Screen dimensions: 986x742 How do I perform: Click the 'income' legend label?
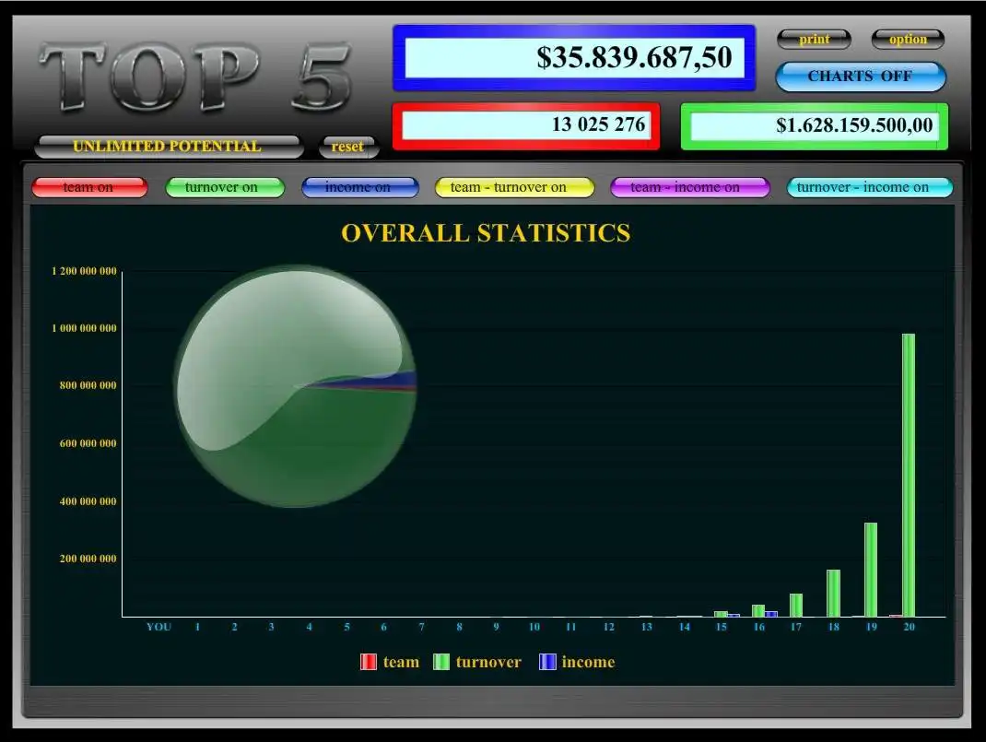click(x=589, y=662)
